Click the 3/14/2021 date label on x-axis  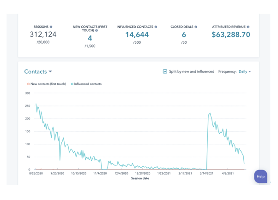click(206, 173)
